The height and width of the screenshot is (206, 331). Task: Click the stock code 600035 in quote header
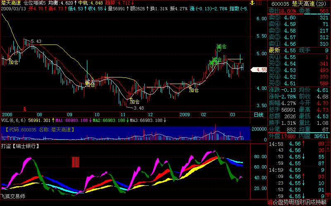(x=280, y=4)
